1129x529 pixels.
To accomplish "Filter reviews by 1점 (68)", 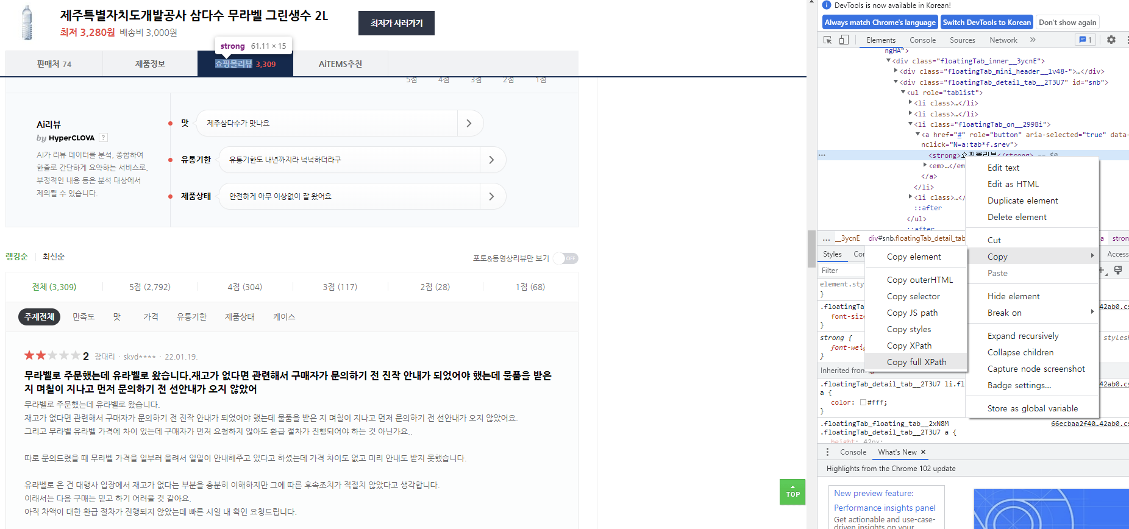I will pyautogui.click(x=530, y=287).
